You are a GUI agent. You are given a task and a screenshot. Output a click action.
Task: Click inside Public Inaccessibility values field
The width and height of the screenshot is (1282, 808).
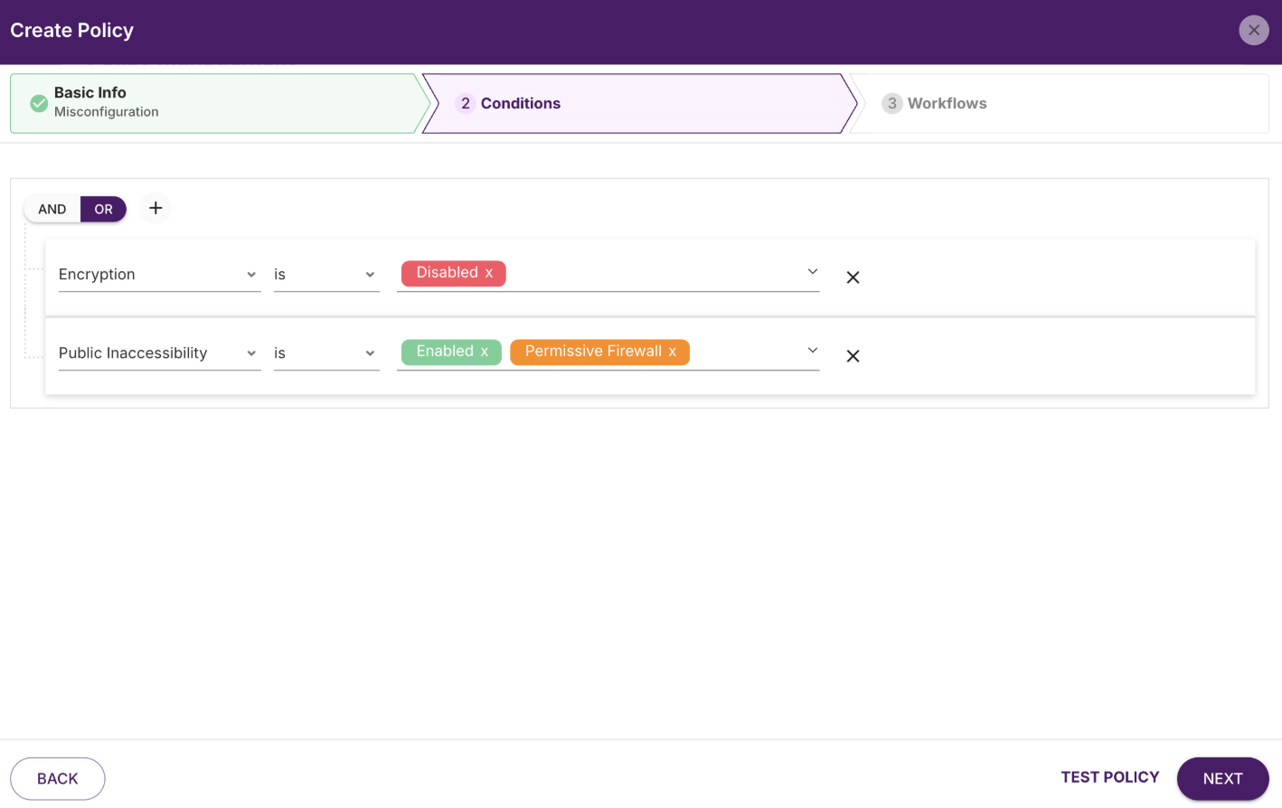(x=608, y=353)
